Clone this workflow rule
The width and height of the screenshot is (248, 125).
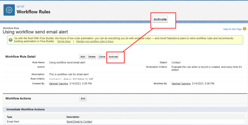tap(102, 57)
